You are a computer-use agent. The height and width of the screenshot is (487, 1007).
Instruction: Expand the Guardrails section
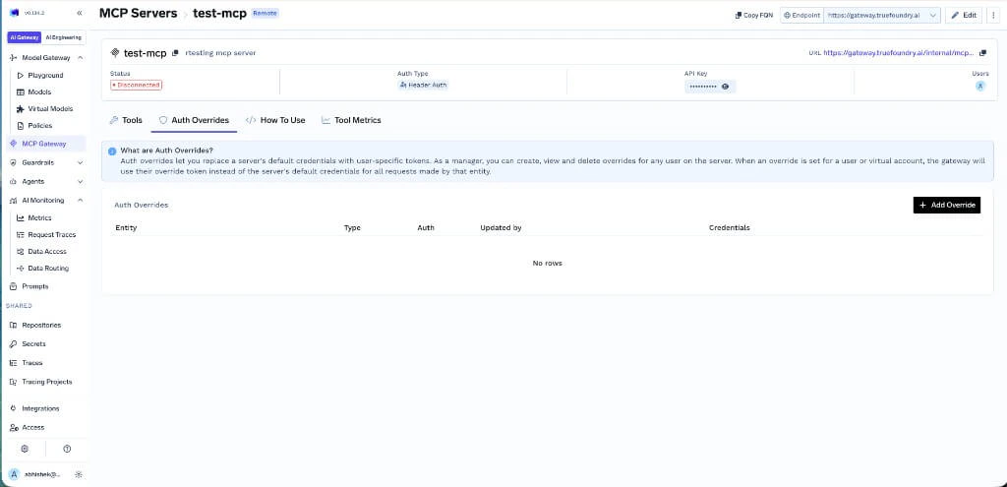[x=81, y=163]
